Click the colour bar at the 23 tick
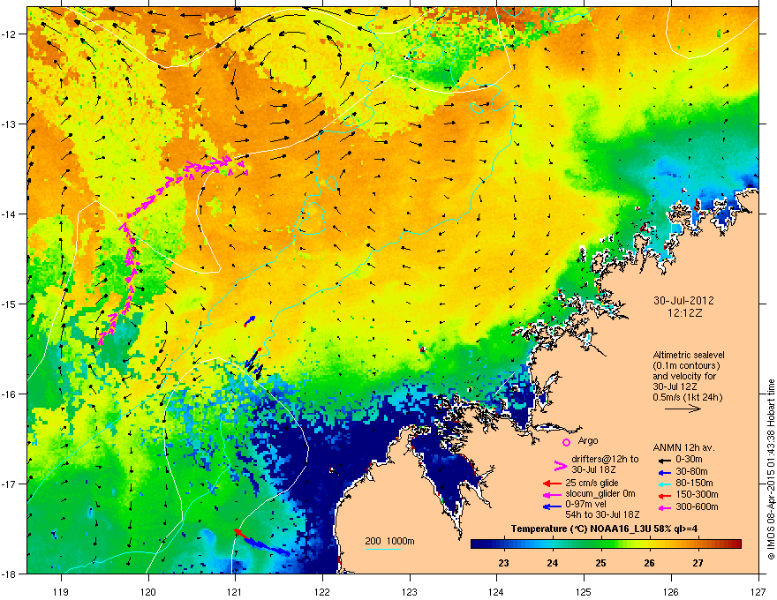This screenshot has height=600, width=777. pyautogui.click(x=504, y=544)
